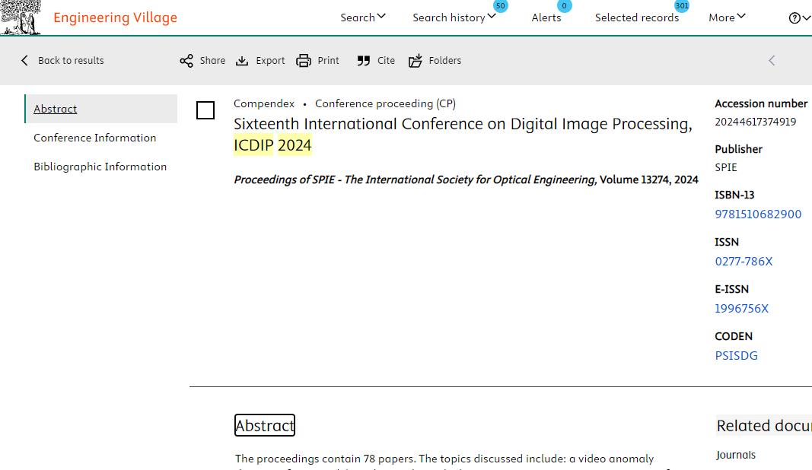Image resolution: width=812 pixels, height=470 pixels.
Task: Click accession number 20244617374919
Action: coord(756,122)
